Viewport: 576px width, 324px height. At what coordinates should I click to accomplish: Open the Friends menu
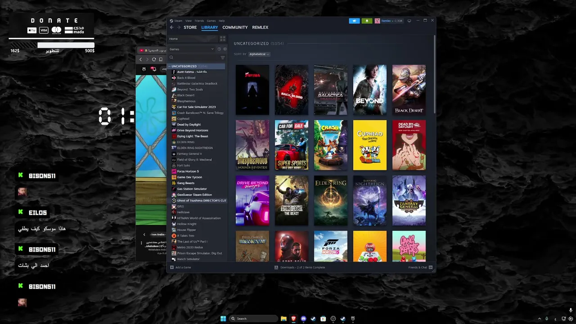pyautogui.click(x=199, y=21)
